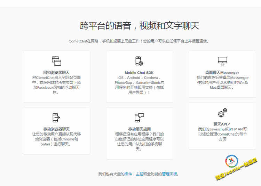This screenshot has width=261, height=186.
Task: Open the 移动聊天应用 card title
Action: (x=140, y=129)
